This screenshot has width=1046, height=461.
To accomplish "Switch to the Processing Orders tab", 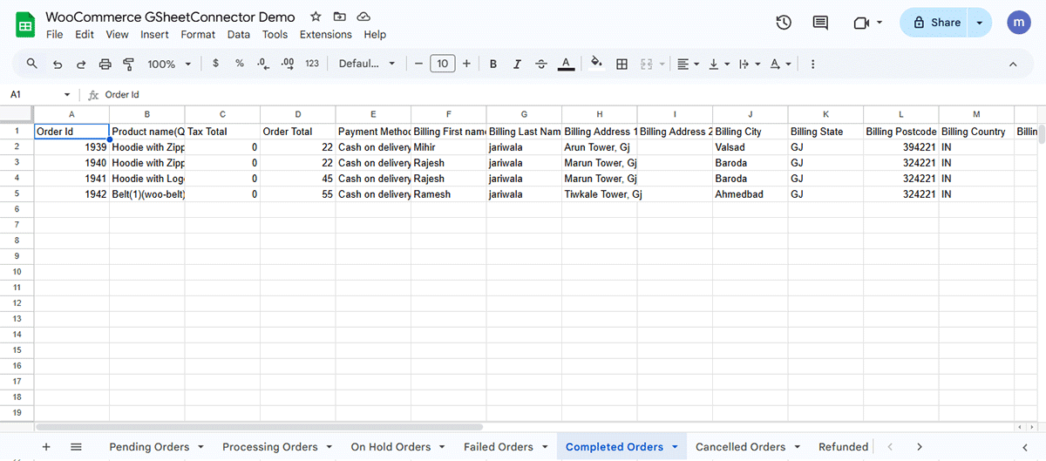I will (x=270, y=446).
